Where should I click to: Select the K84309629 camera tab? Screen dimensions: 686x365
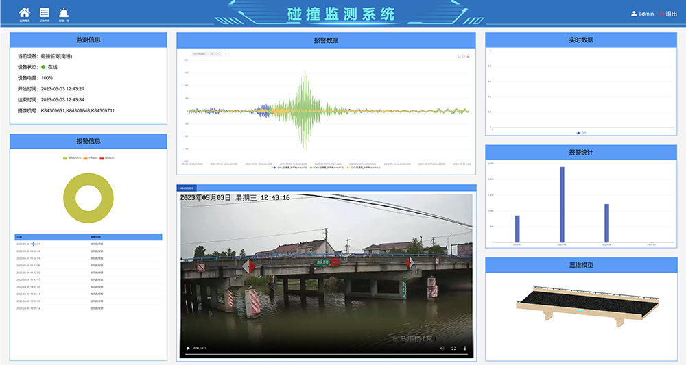click(x=187, y=187)
